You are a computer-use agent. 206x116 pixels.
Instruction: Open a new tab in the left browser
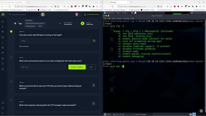click(x=29, y=2)
